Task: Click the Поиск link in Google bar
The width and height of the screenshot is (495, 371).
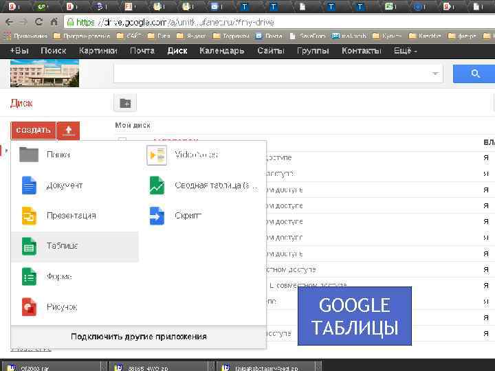Action: (54, 51)
